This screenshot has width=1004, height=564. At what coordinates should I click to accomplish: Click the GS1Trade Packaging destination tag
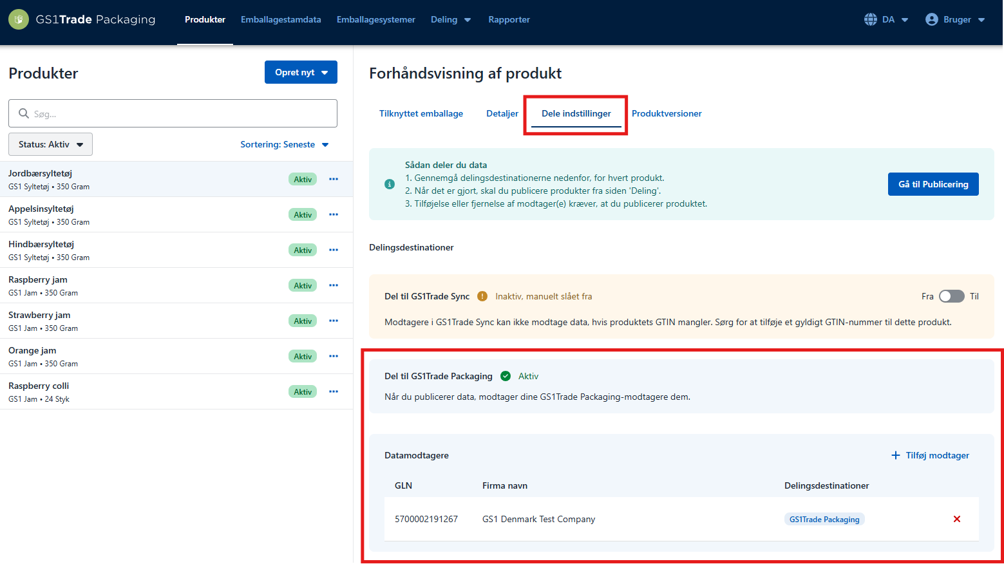click(x=824, y=519)
